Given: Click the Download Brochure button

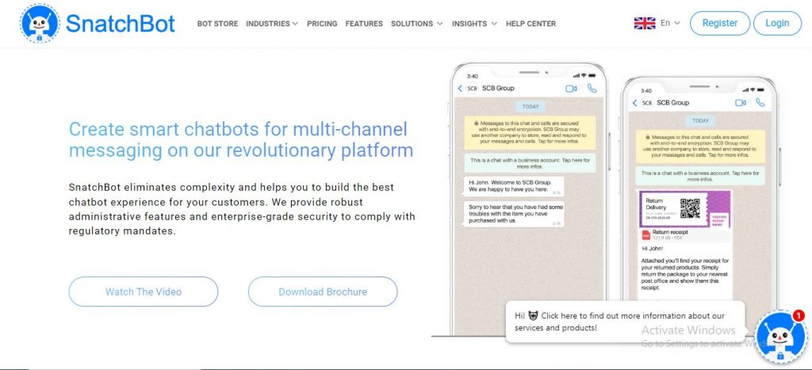Looking at the screenshot, I should [323, 292].
